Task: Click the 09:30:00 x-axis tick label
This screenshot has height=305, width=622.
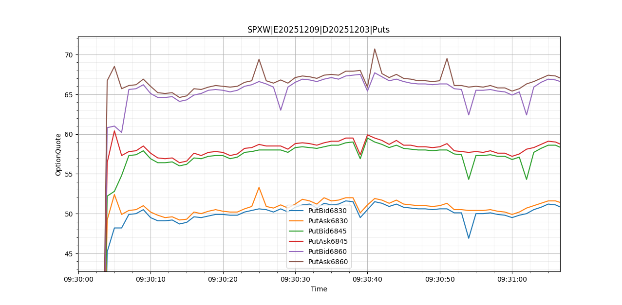Action: pyautogui.click(x=78, y=280)
